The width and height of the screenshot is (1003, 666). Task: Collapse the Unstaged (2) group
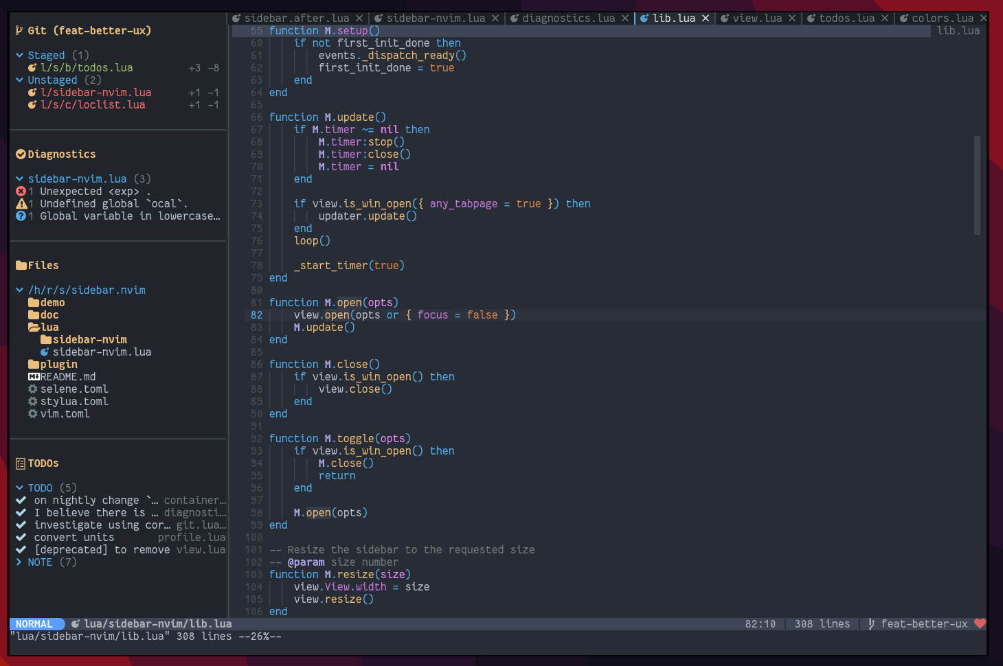[x=19, y=80]
